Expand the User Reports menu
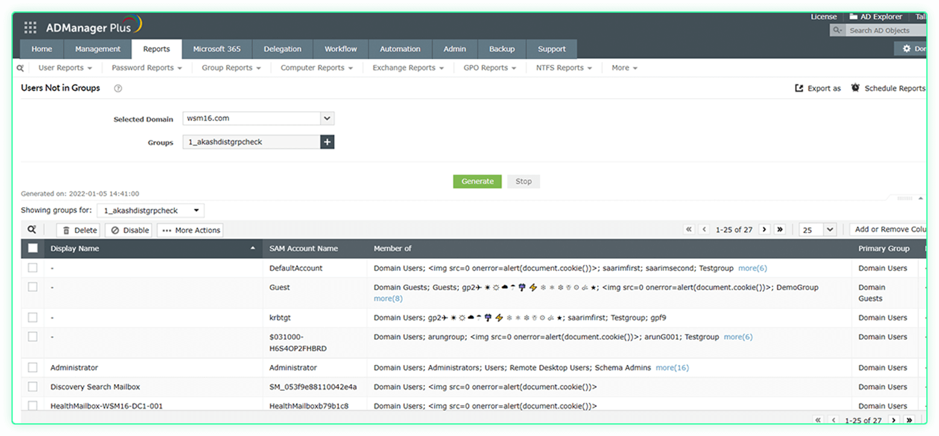Screen dimensions: 939x436 pos(65,68)
